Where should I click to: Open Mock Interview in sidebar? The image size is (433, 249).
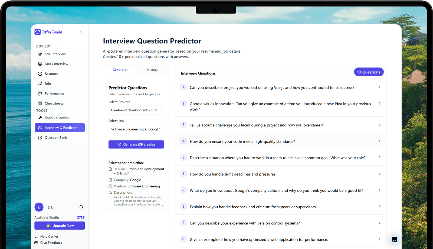(x=56, y=64)
